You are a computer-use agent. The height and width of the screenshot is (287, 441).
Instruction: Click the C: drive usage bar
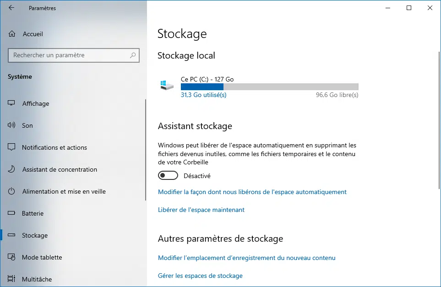click(270, 87)
